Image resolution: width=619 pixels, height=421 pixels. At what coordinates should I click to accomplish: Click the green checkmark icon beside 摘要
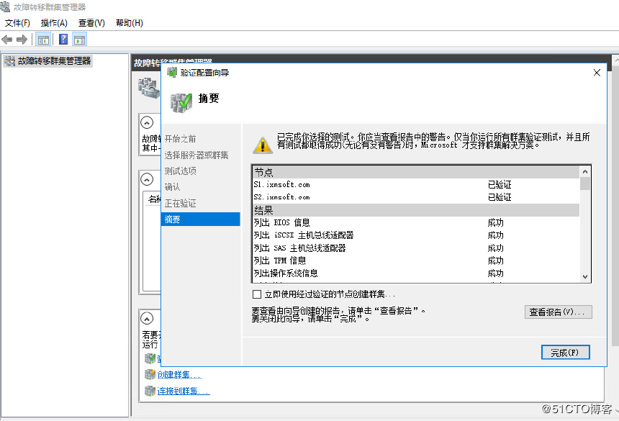180,101
